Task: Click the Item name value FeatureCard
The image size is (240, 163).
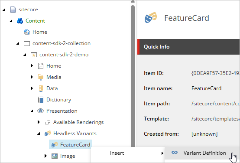Action: click(206, 88)
